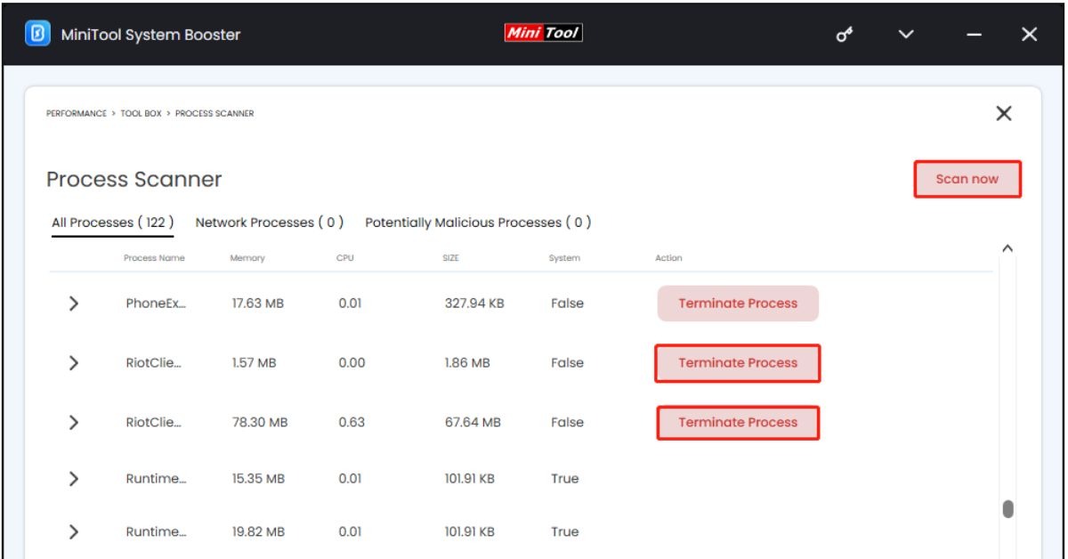Click the 19.82 MB memory value
Viewport: 1068px width, 559px height.
coord(258,532)
